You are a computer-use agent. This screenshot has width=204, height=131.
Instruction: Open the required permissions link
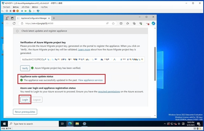pyautogui.click(x=109, y=92)
